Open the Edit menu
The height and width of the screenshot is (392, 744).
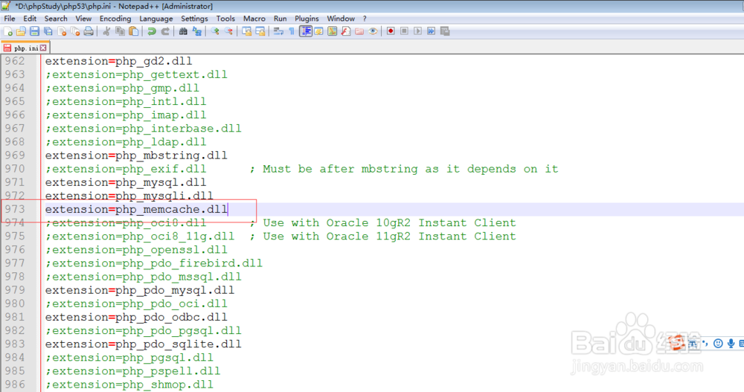coord(30,19)
